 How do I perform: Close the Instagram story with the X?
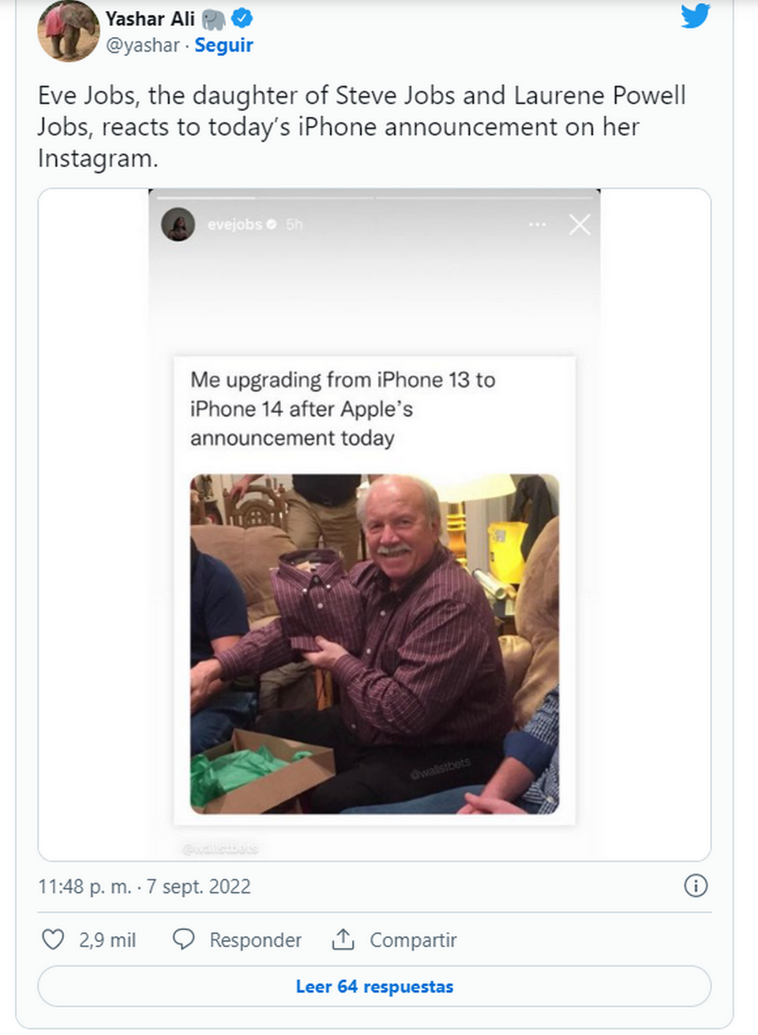[x=580, y=225]
